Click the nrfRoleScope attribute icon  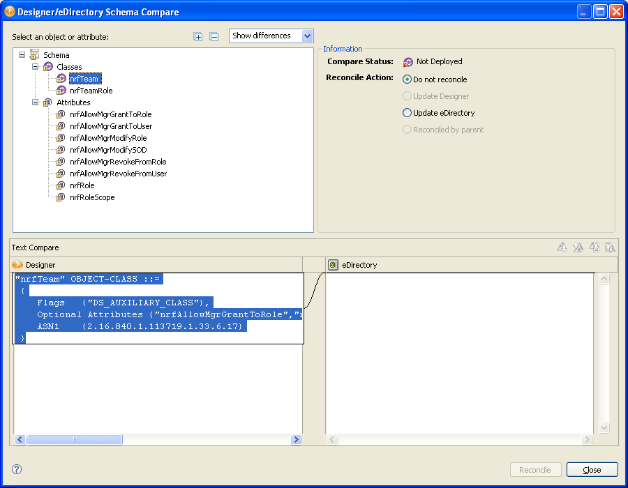click(x=61, y=197)
